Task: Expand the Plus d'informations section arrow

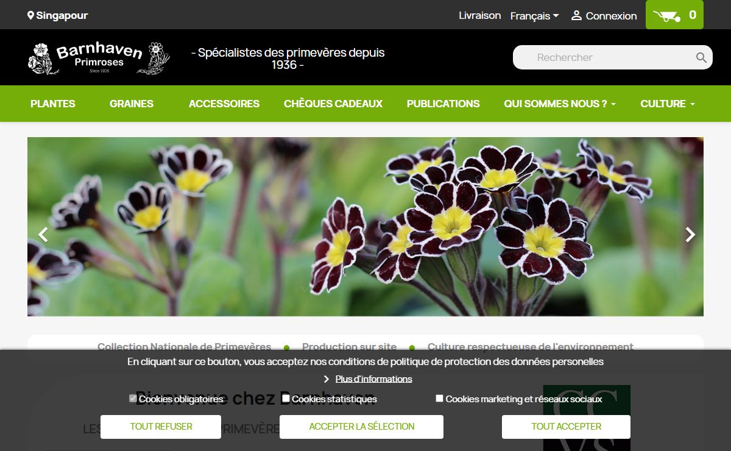Action: coord(327,379)
